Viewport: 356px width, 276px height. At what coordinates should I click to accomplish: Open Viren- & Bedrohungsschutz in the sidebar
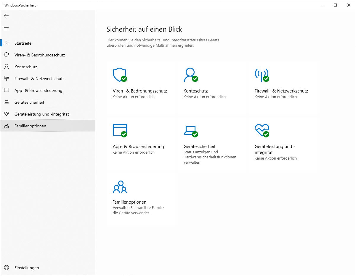click(x=39, y=55)
